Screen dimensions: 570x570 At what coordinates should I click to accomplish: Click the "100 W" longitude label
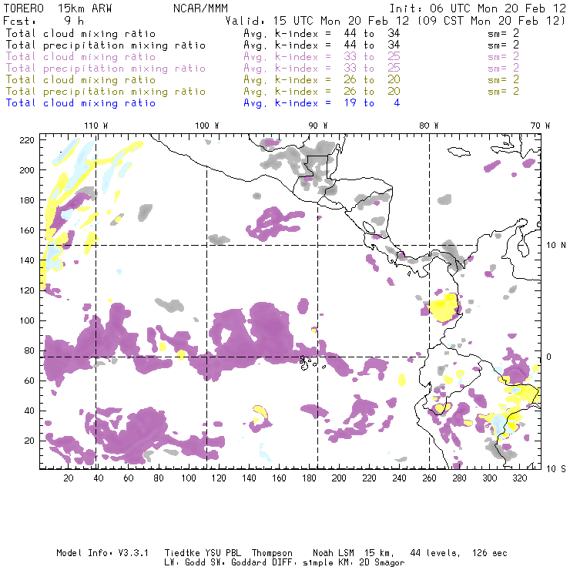coord(207,126)
